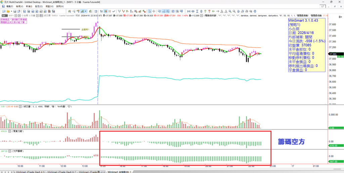Screen dimensions: 344x173
Task: Click the first-tab navigation arrow at bottom left
Action: (2, 171)
